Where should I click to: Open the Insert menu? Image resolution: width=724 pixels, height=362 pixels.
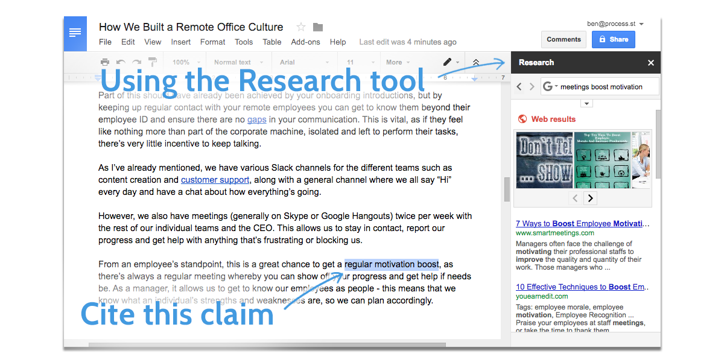pos(180,42)
